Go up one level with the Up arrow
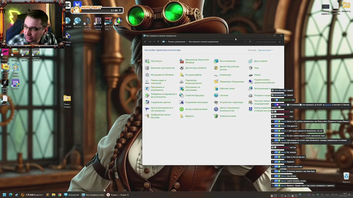This screenshot has height=198, width=353. 158,42
